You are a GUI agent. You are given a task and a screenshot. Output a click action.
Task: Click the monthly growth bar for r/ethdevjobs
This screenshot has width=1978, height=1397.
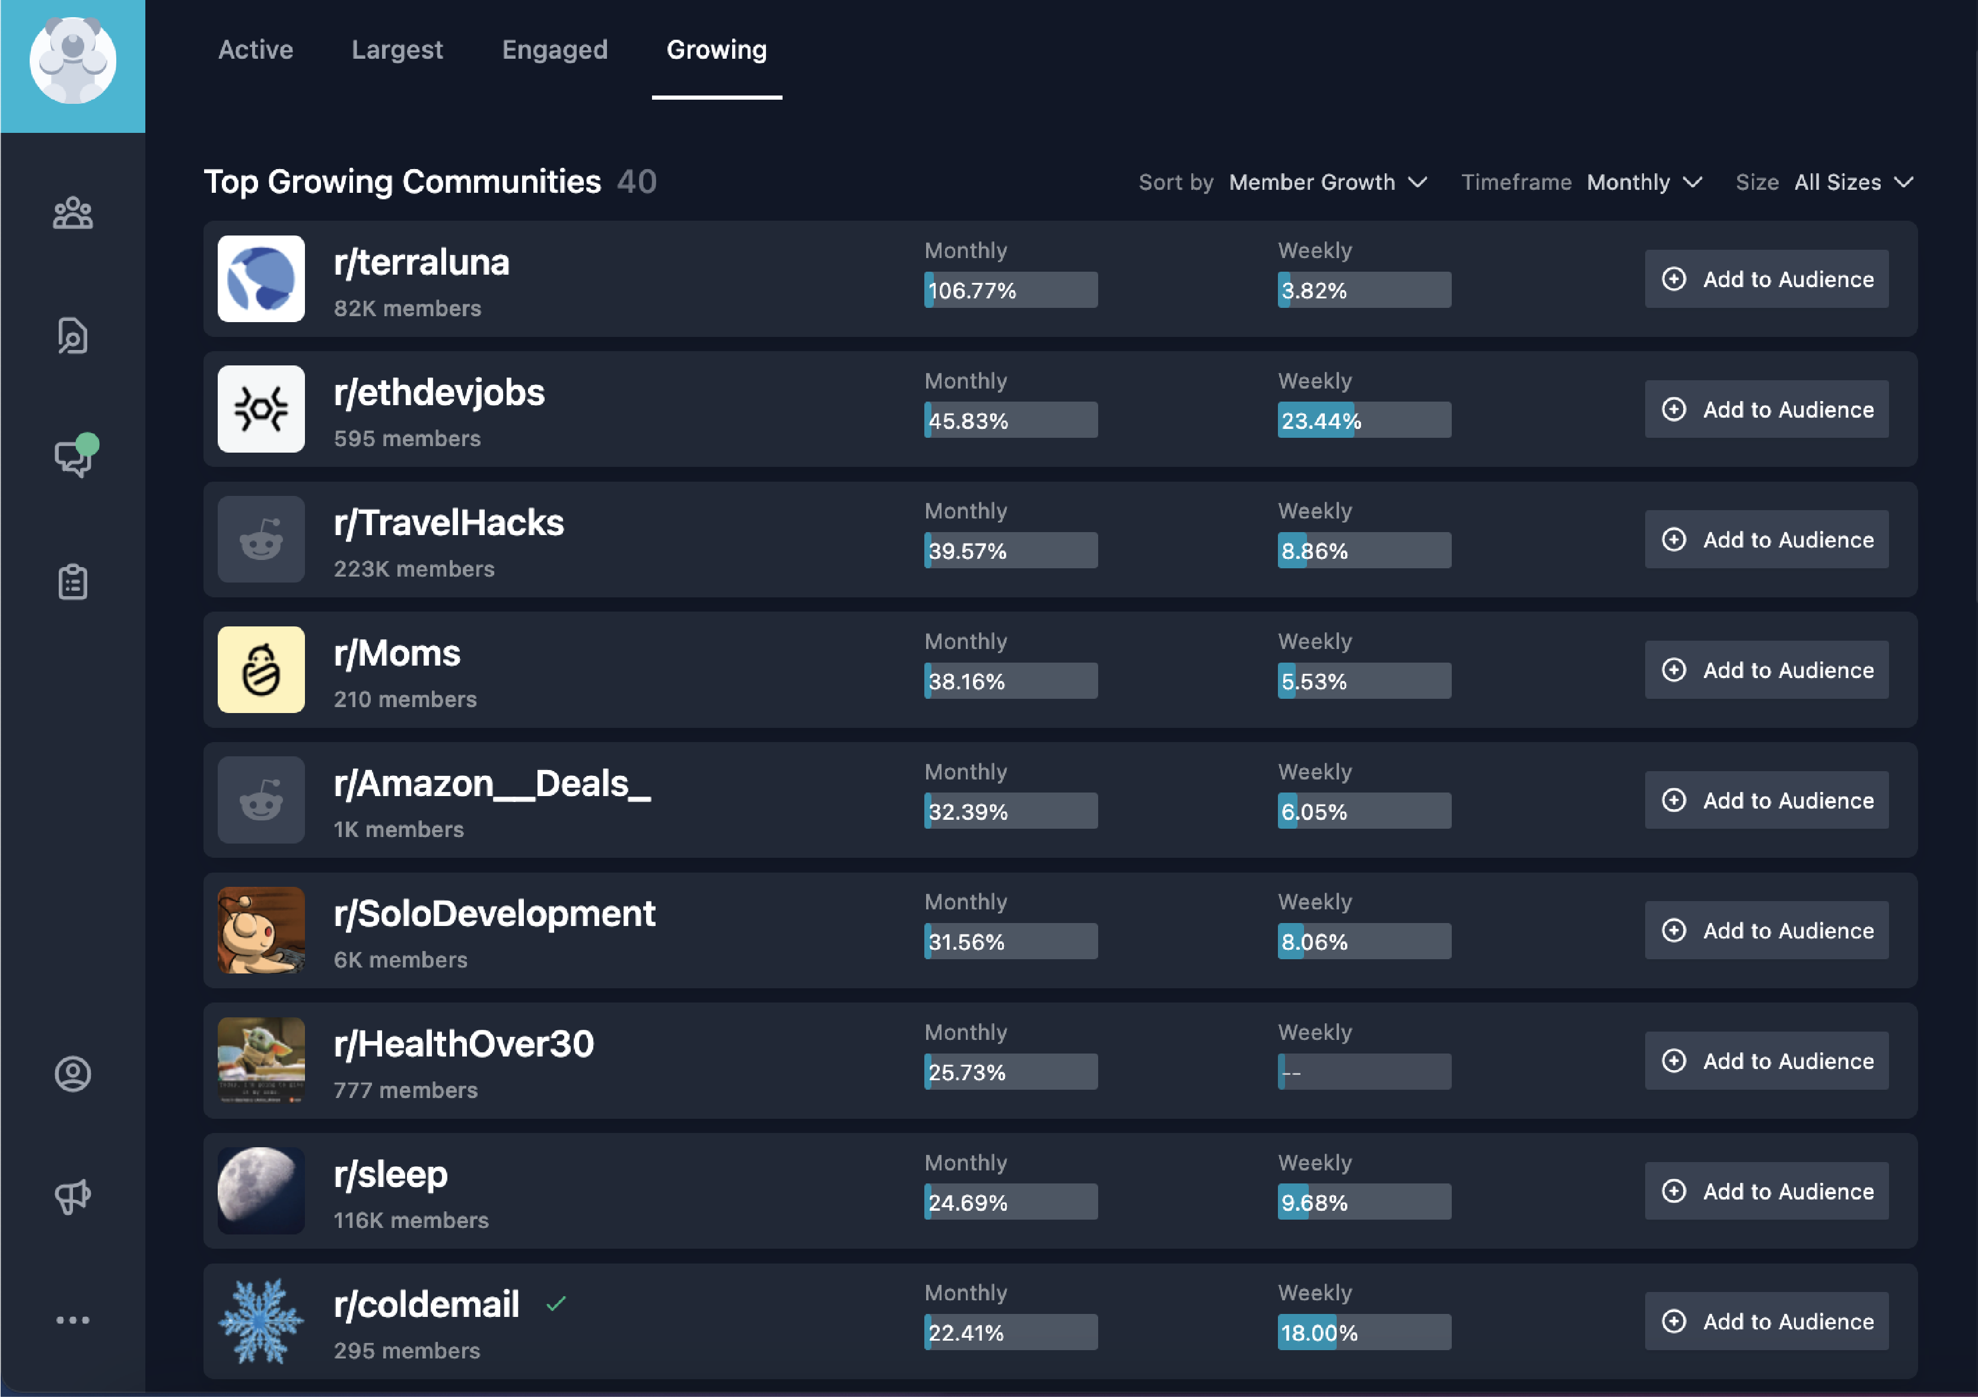point(1010,419)
